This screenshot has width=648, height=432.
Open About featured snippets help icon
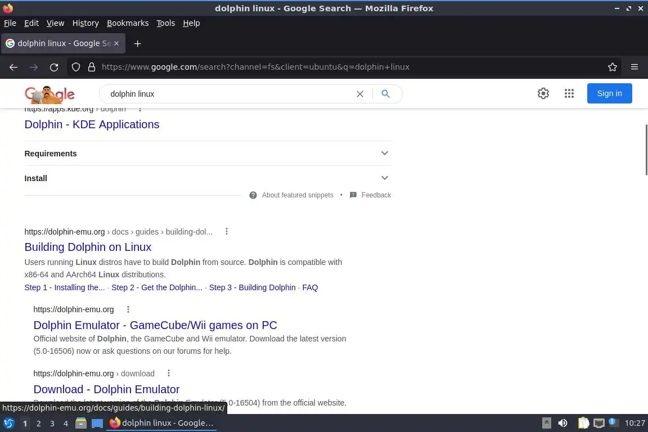click(253, 195)
